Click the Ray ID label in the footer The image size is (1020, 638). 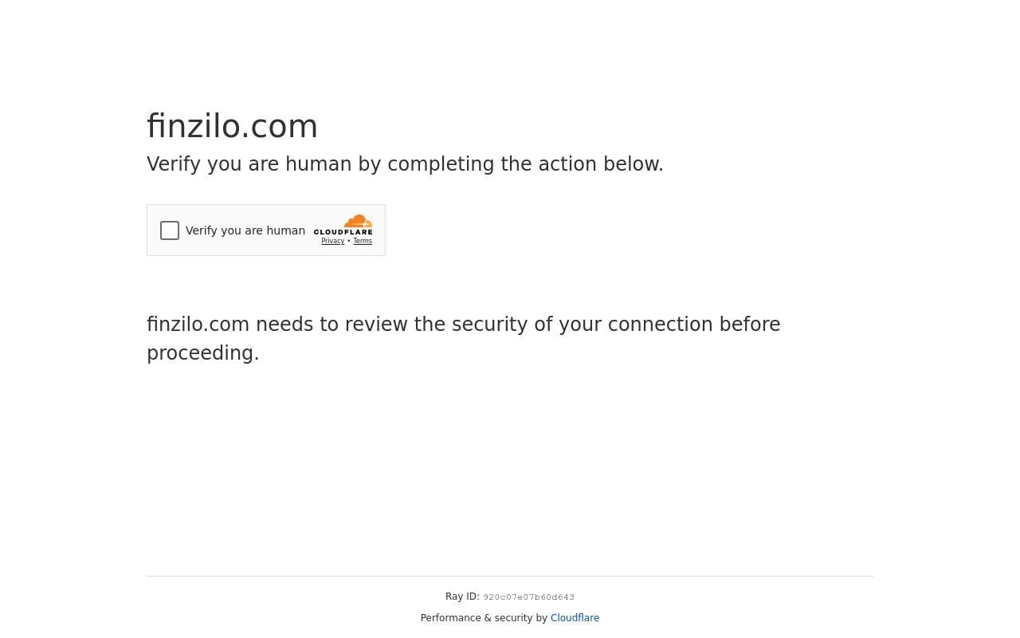tap(462, 597)
